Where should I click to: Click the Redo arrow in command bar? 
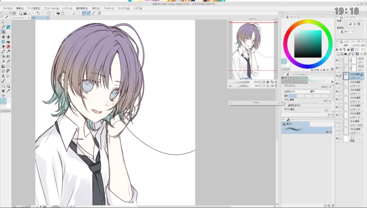[x=43, y=13]
